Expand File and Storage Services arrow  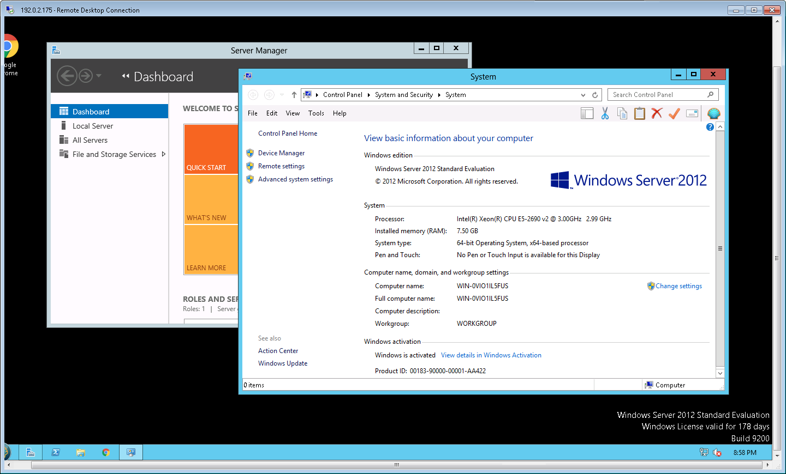click(163, 154)
